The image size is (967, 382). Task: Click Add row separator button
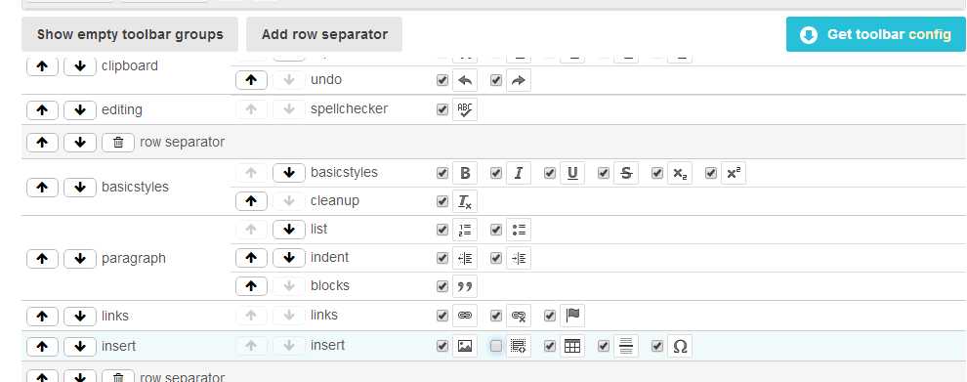(x=324, y=34)
